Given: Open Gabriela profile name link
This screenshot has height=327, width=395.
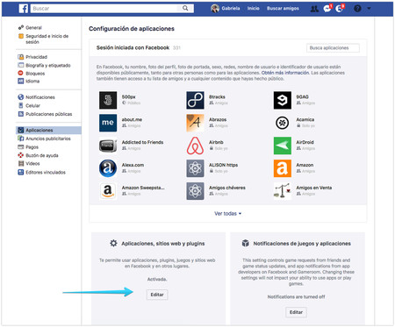Looking at the screenshot, I should (x=231, y=9).
